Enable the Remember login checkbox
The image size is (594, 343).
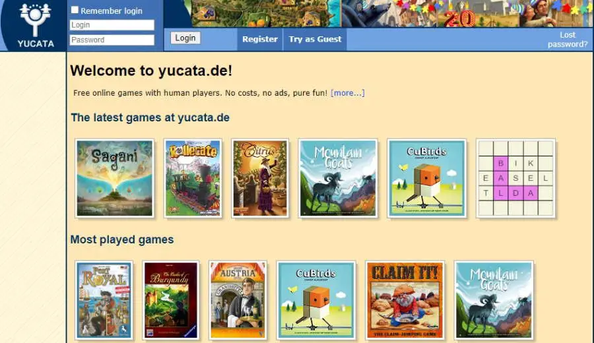(x=75, y=10)
